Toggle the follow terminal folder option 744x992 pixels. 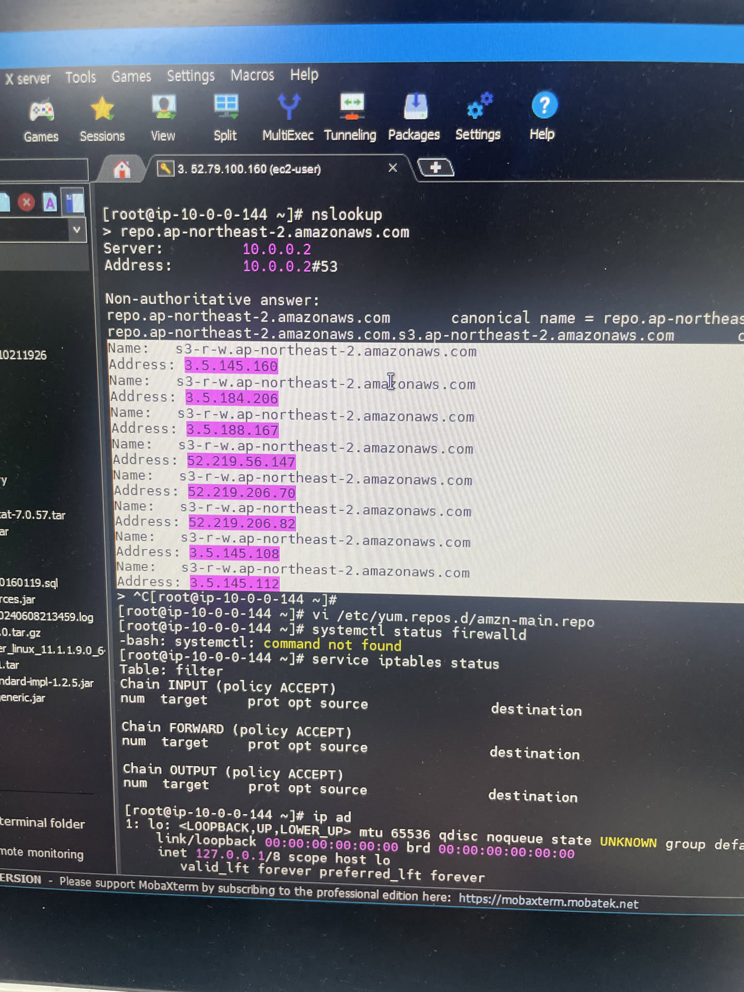41,823
